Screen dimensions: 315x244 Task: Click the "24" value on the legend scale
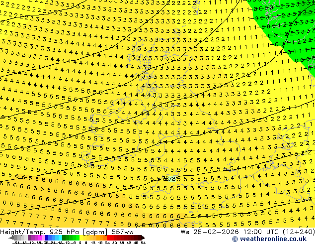click(x=107, y=243)
